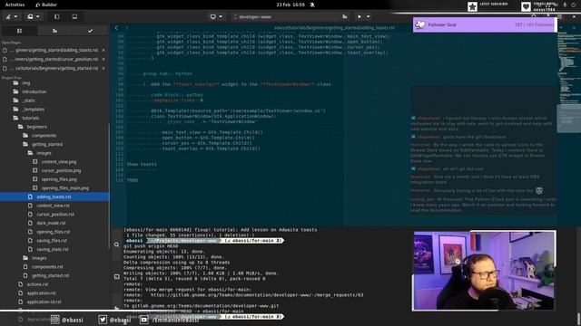581x326 pixels.
Task: Click the terminal panel icon in bottom strip
Action: pyautogui.click(x=117, y=276)
